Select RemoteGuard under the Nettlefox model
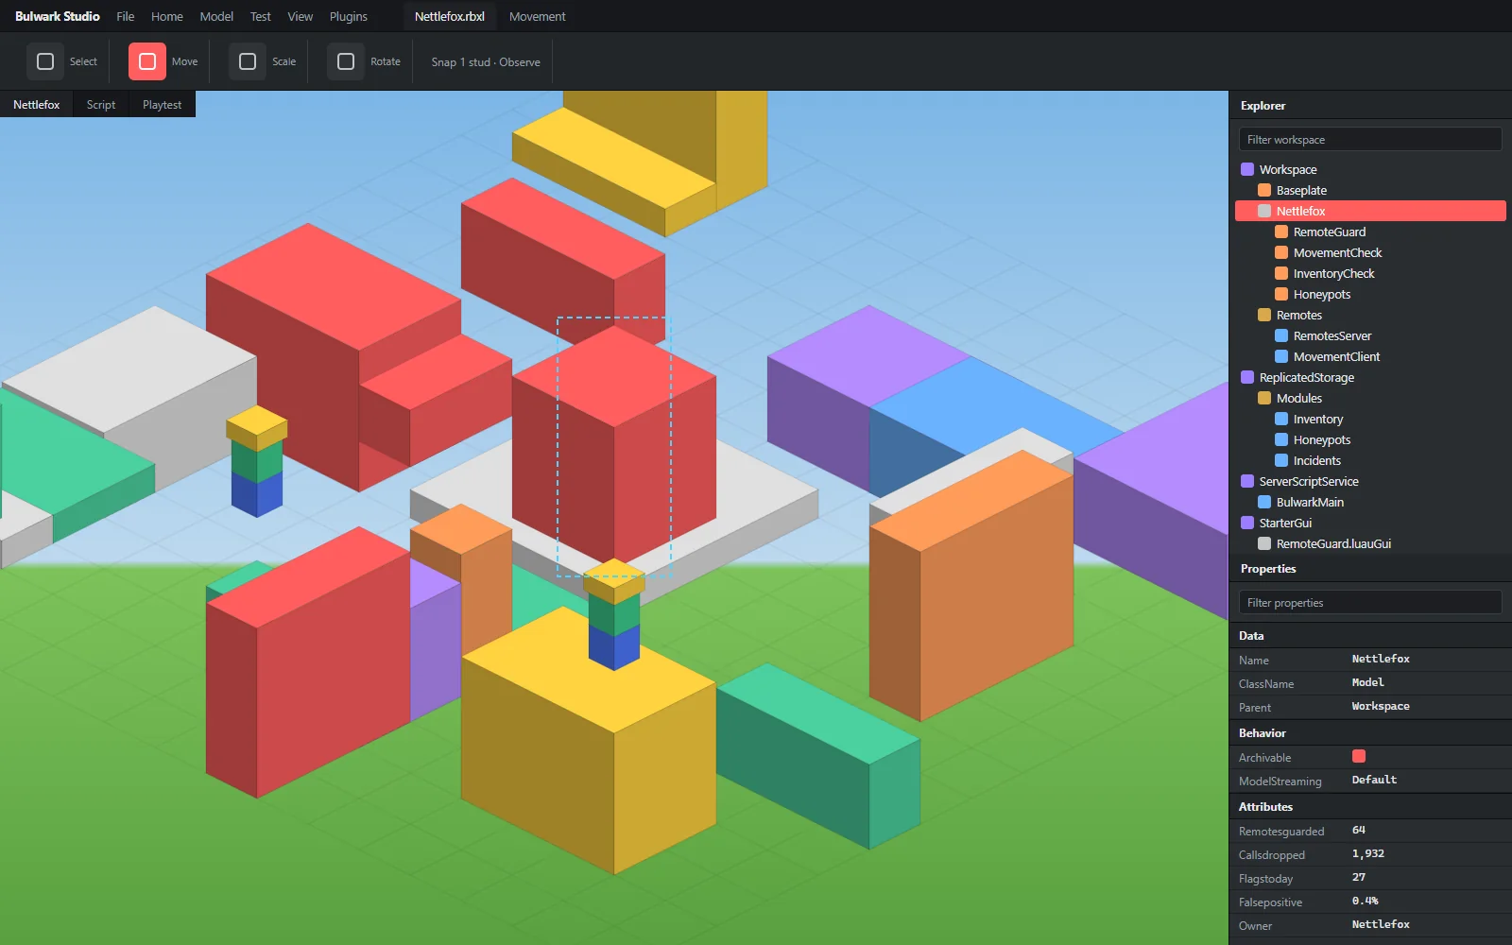The width and height of the screenshot is (1512, 945). click(x=1370, y=232)
